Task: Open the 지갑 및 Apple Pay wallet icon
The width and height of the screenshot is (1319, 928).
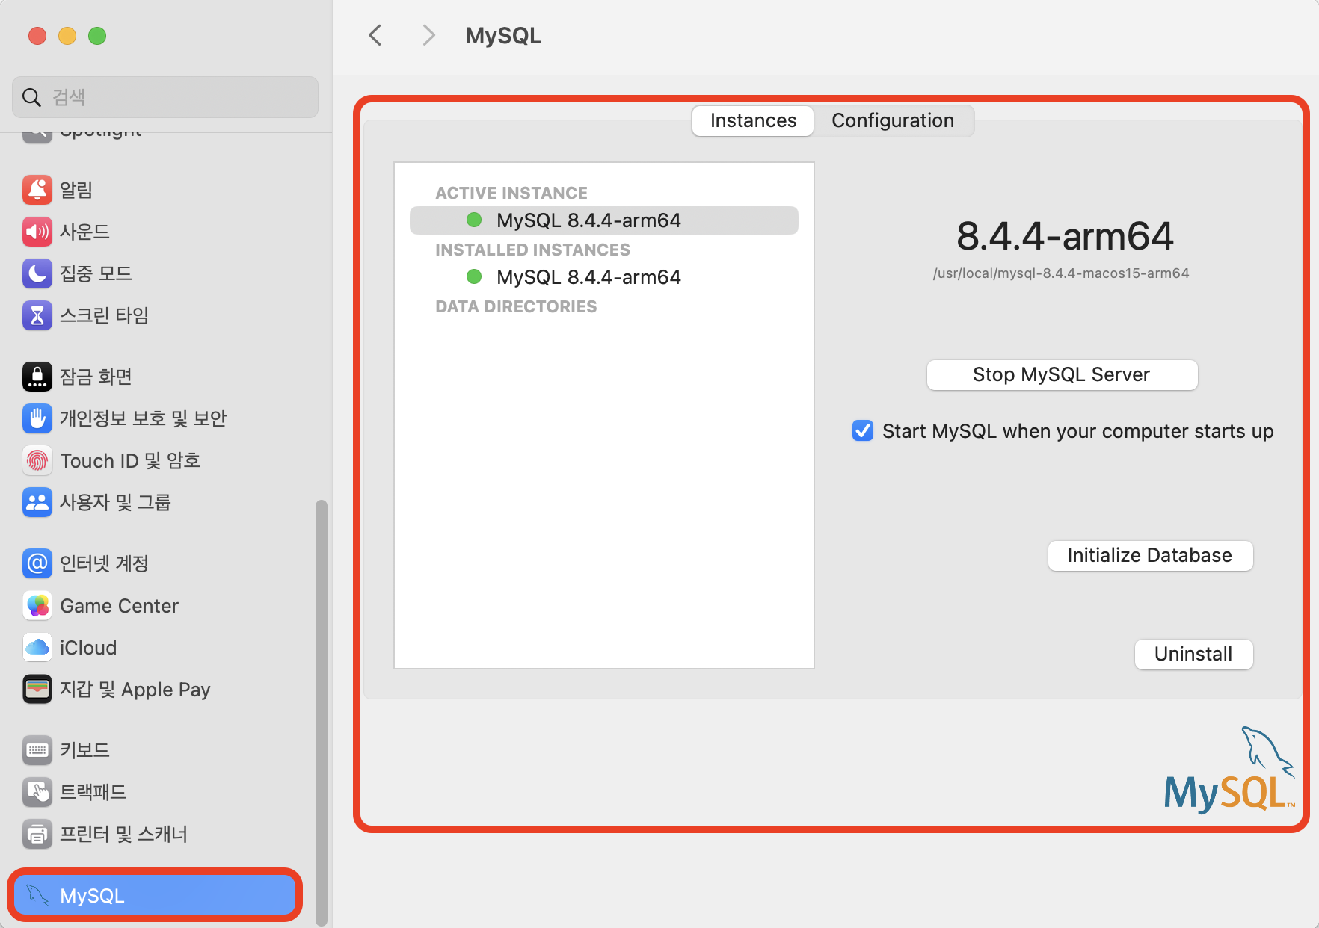Action: point(37,689)
